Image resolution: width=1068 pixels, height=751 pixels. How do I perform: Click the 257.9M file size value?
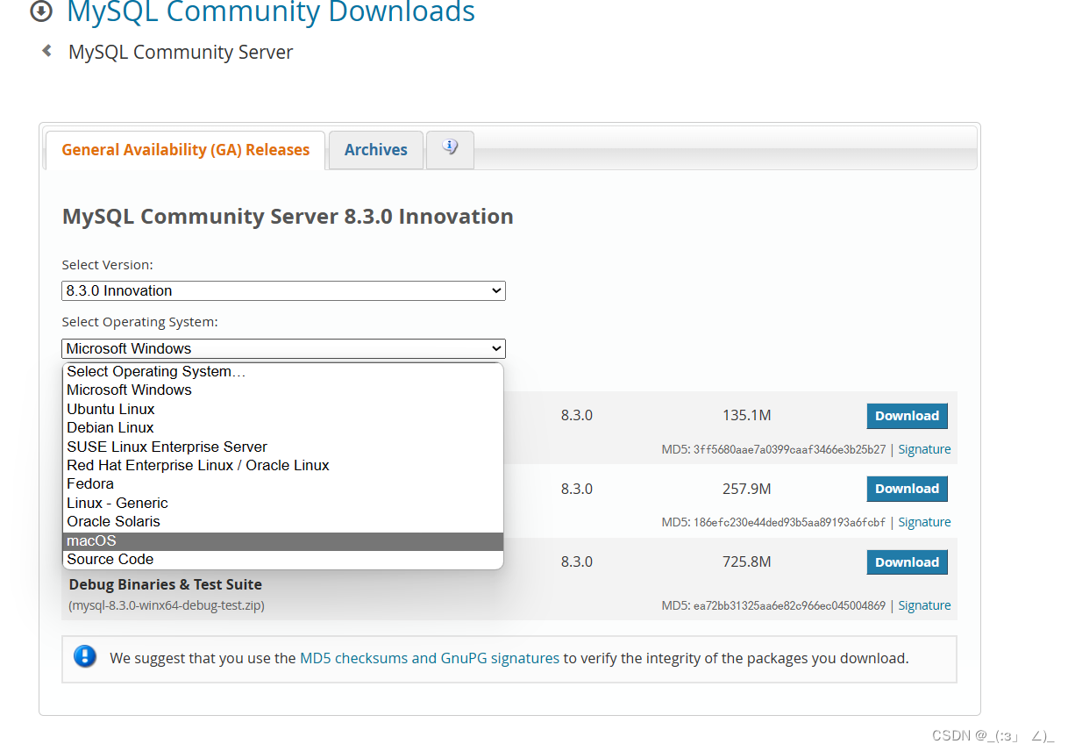pyautogui.click(x=747, y=489)
